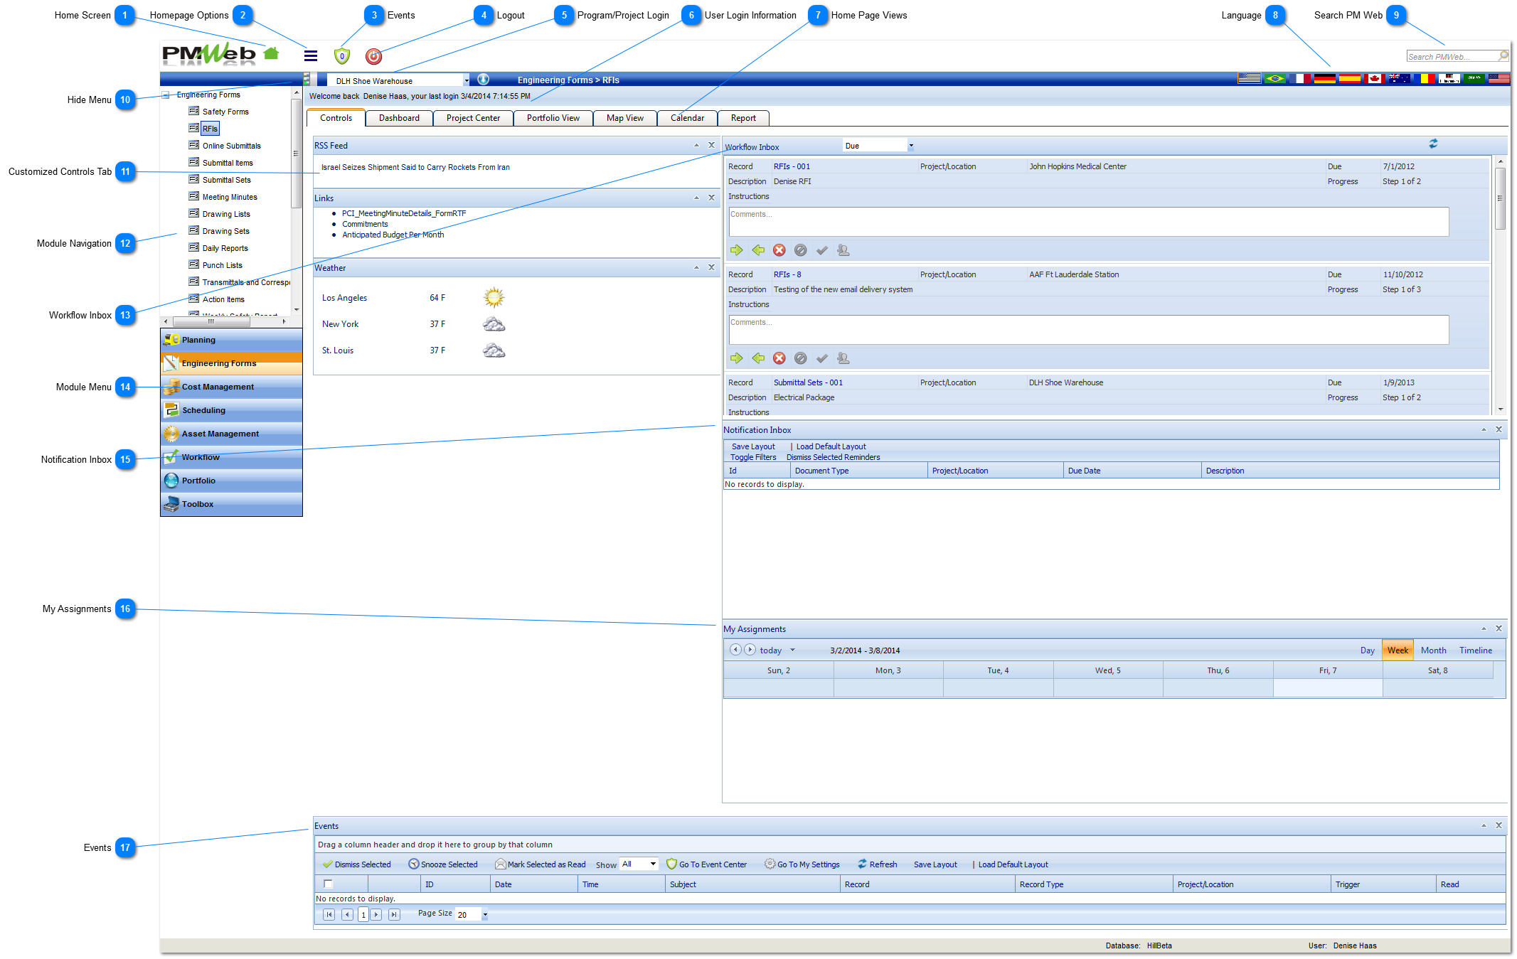Click red reject X for RFIs - 8
1517x959 pixels.
(779, 358)
